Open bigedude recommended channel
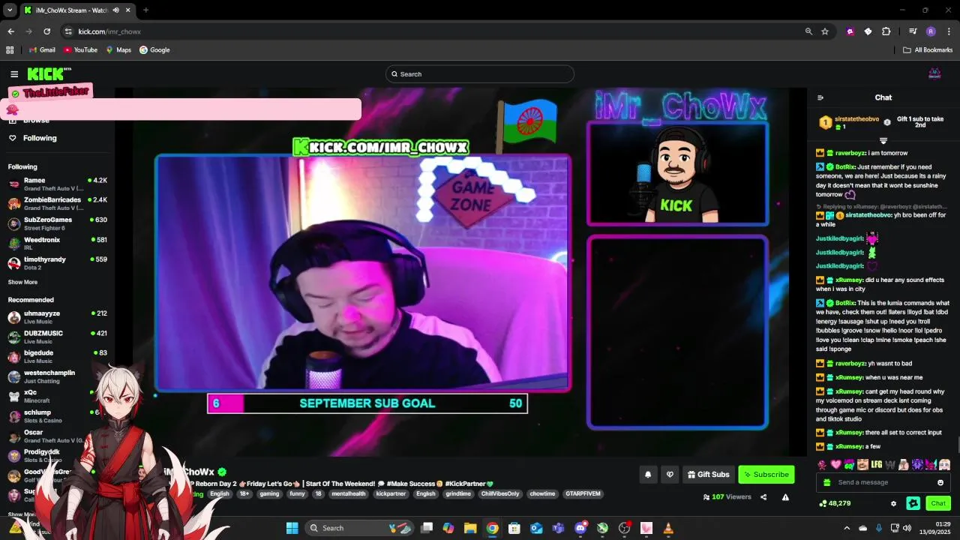This screenshot has width=960, height=540. [58, 356]
